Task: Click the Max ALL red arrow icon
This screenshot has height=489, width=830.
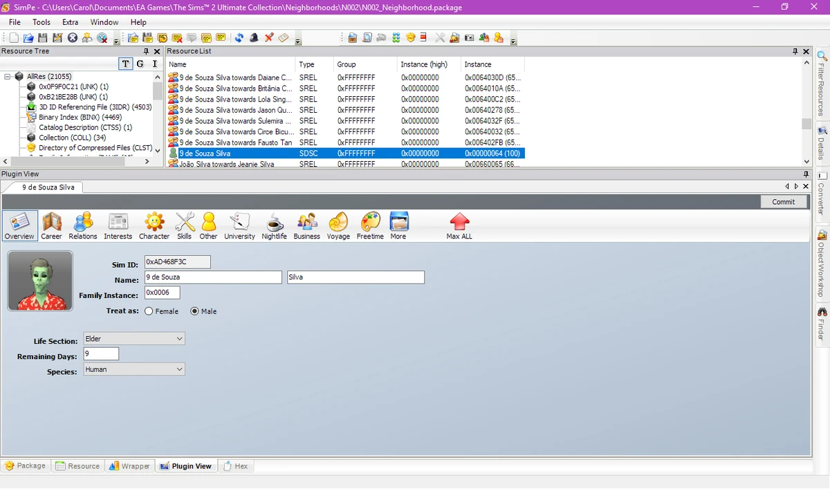Action: pyautogui.click(x=459, y=225)
